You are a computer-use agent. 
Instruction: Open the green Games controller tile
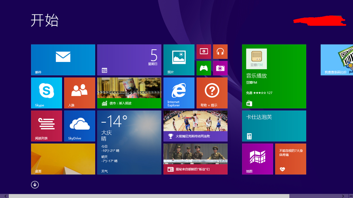[x=204, y=68]
